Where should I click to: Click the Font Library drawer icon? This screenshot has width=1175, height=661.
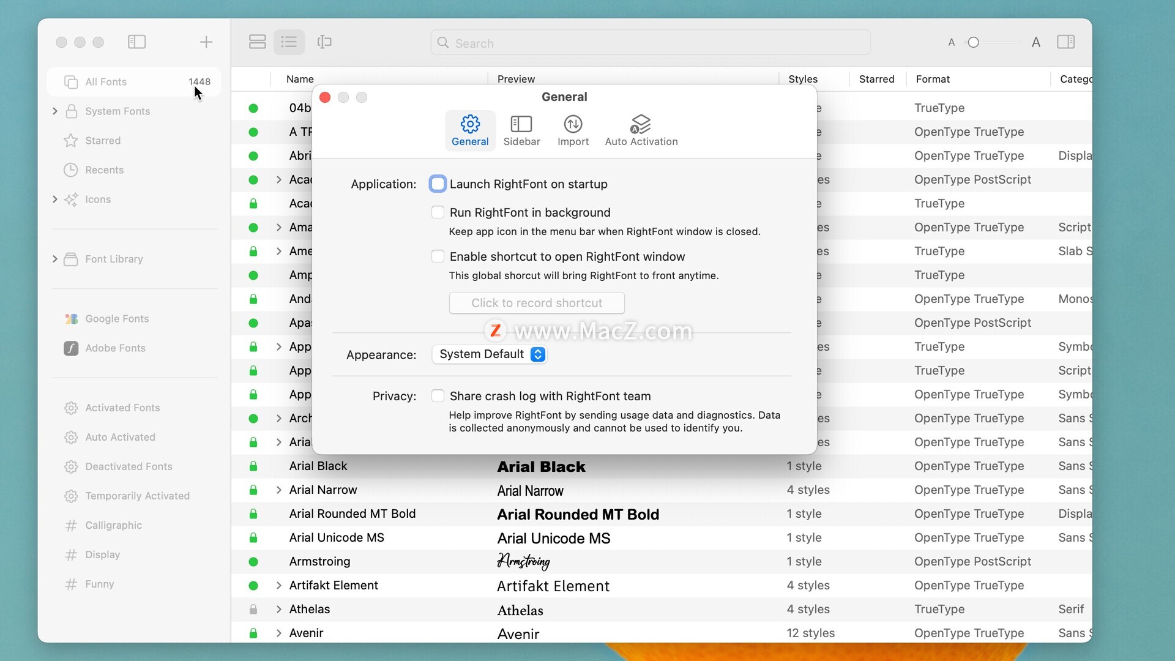tap(71, 259)
